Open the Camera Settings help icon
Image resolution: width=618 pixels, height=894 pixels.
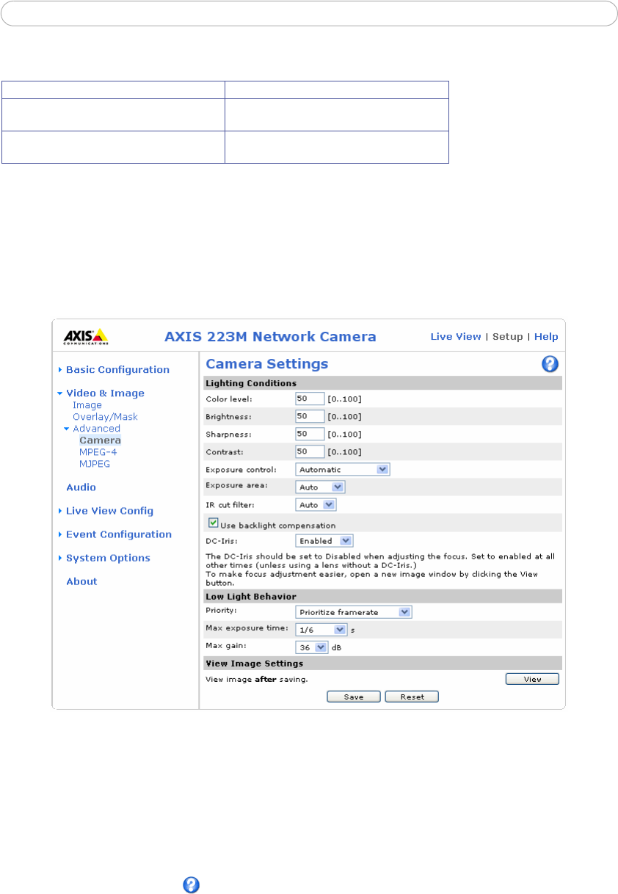[550, 364]
